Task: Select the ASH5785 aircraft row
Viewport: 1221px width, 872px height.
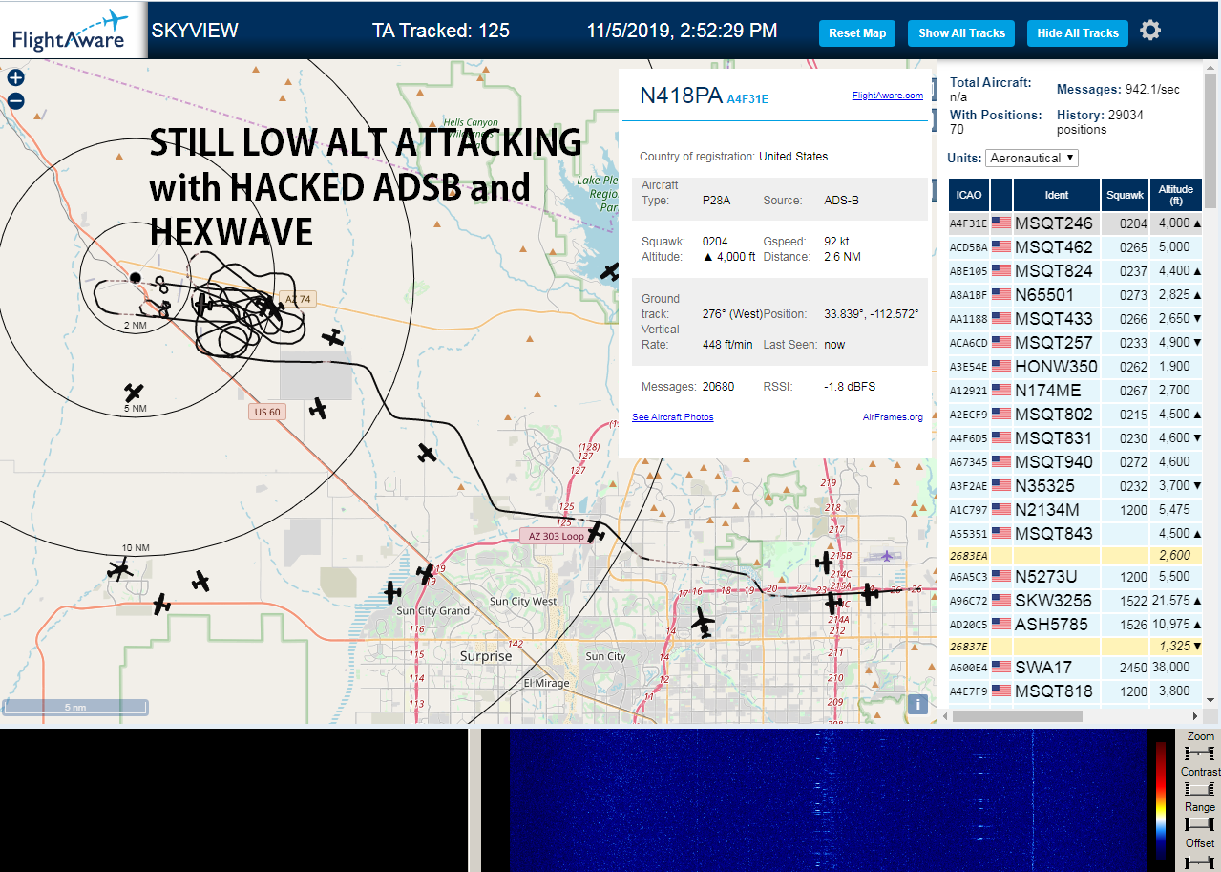Action: point(1076,625)
